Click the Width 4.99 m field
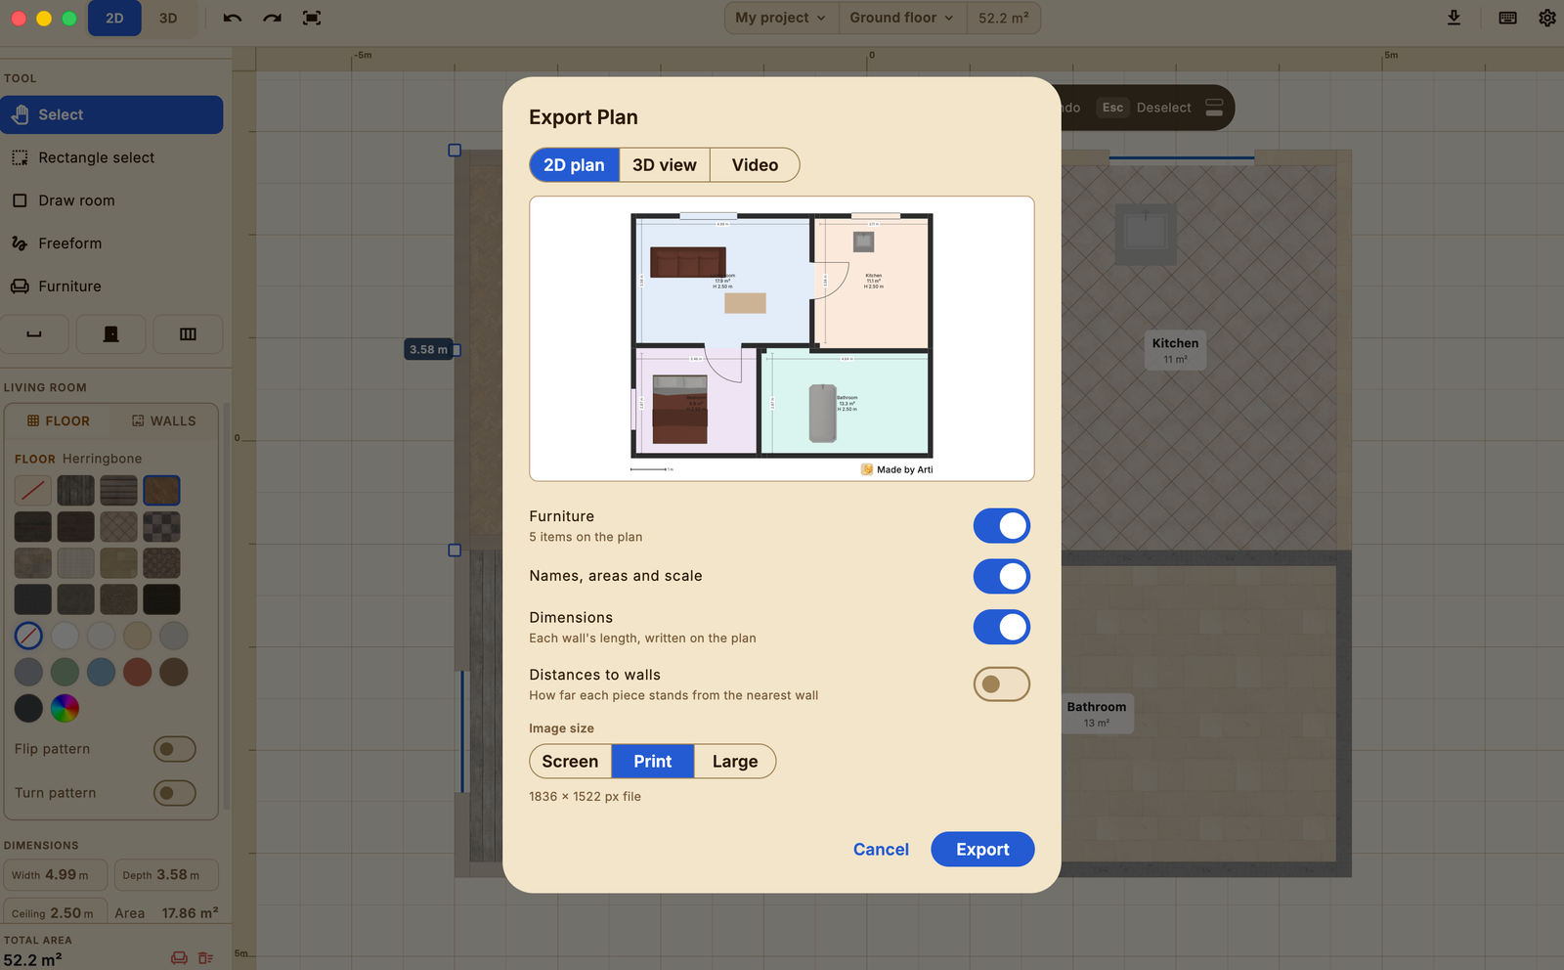The height and width of the screenshot is (970, 1564). coord(55,875)
